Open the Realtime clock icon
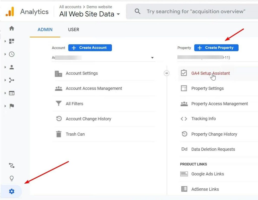 (12, 54)
